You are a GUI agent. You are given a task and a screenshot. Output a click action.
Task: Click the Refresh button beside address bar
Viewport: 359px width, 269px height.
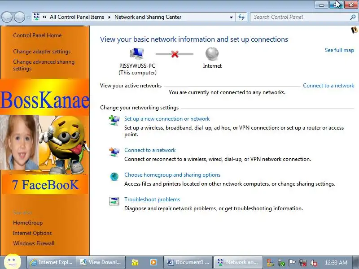coord(241,17)
